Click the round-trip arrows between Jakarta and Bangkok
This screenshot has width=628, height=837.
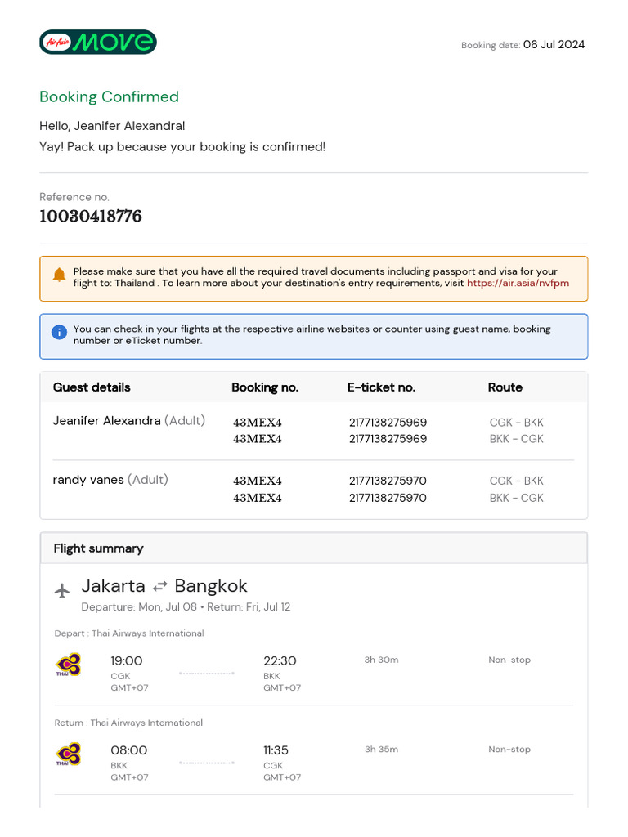click(x=160, y=586)
